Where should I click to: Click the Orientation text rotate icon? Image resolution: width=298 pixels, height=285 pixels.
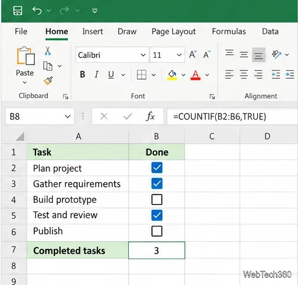click(277, 54)
